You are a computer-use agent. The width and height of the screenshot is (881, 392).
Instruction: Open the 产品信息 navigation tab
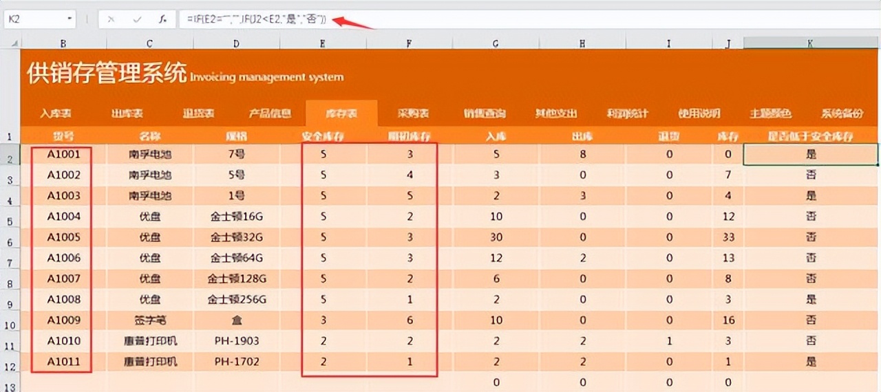tap(270, 113)
